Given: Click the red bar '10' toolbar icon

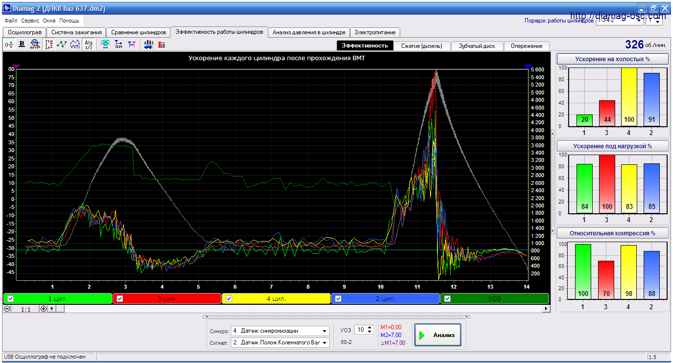Looking at the screenshot, I should coord(162,45).
